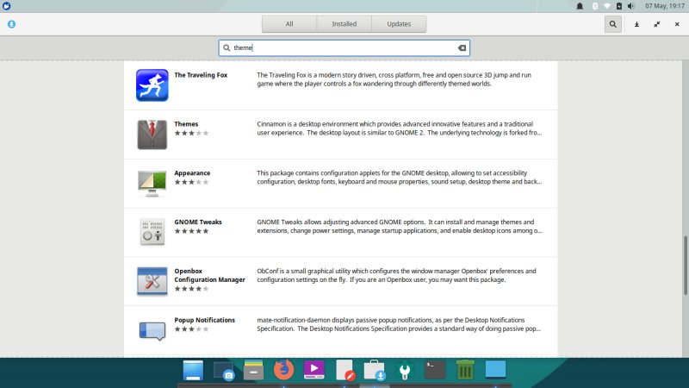Unmaximize the window with the arrows button
Screen dimensions: 689x388
[x=657, y=24]
